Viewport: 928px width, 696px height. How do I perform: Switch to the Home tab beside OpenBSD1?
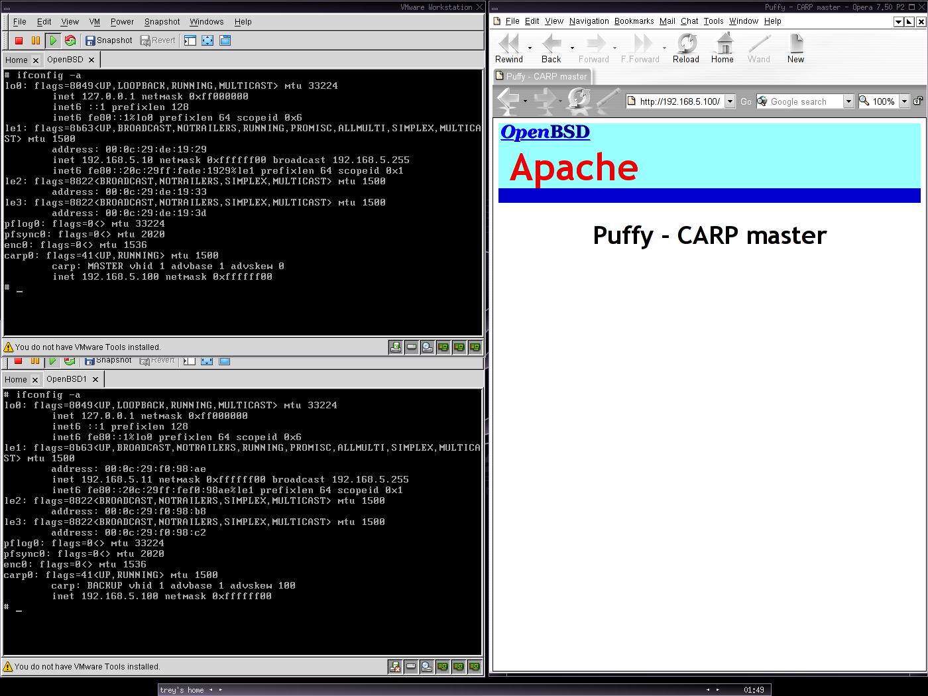point(16,380)
